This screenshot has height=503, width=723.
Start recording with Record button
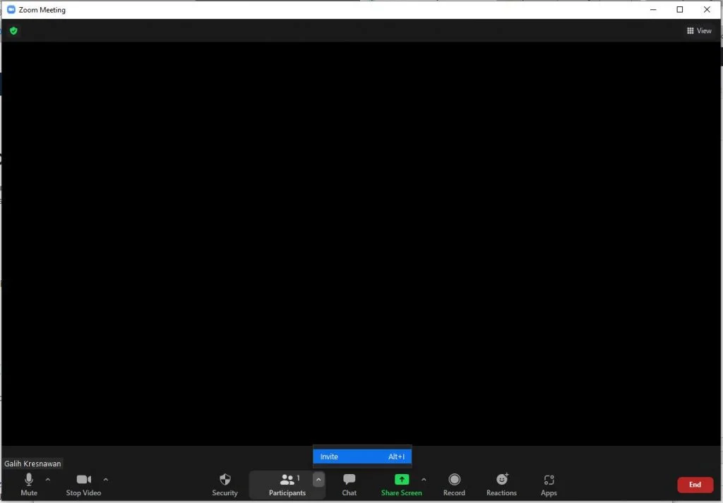click(x=454, y=484)
